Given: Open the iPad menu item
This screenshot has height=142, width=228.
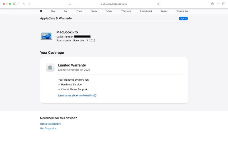Looking at the screenshot, I should pyautogui.click(x=66, y=11).
